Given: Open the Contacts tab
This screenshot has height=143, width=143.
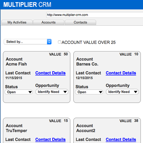Looking at the screenshot, I should 80,23.
